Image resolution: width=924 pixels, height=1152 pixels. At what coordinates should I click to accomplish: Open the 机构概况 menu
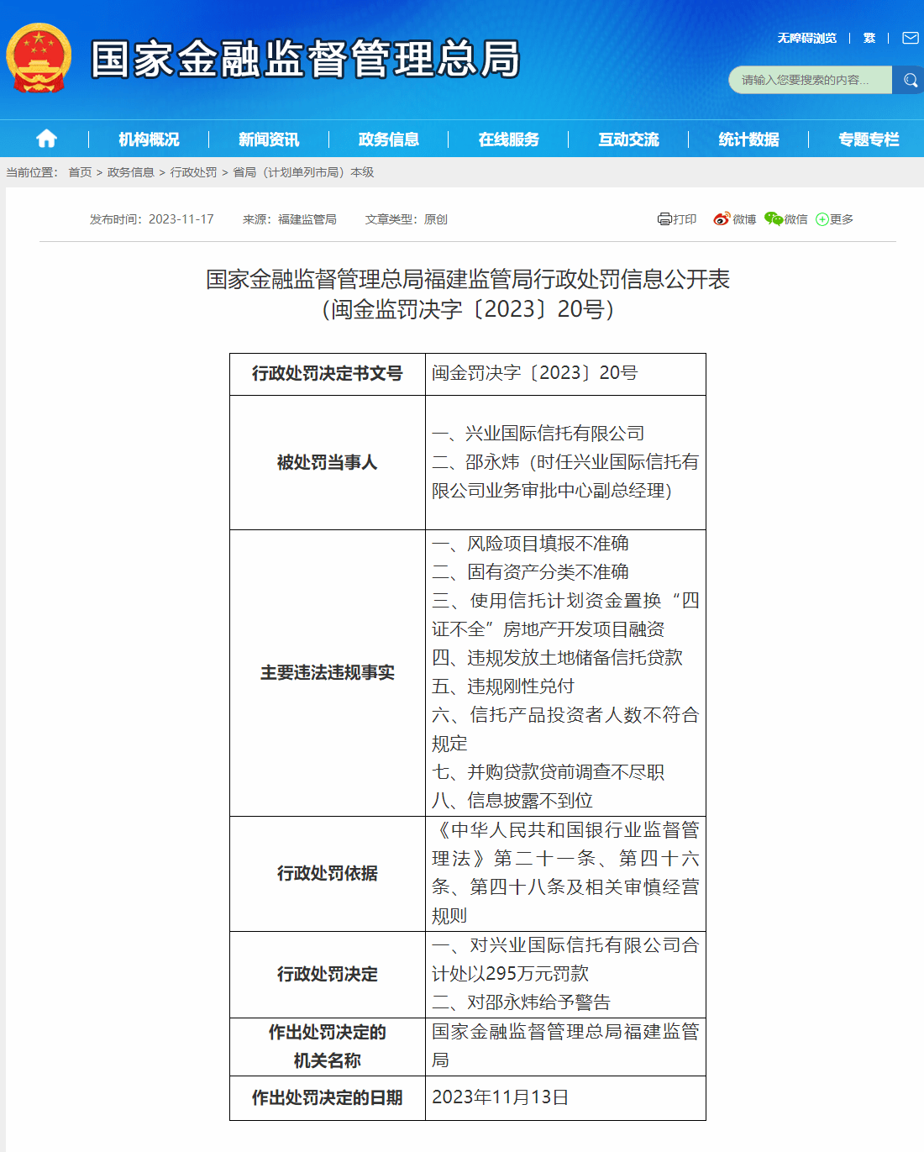tap(149, 139)
